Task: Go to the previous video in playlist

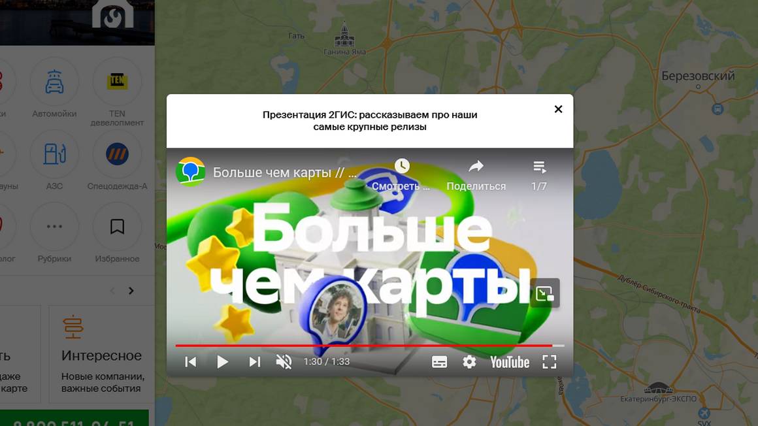Action: pyautogui.click(x=191, y=362)
